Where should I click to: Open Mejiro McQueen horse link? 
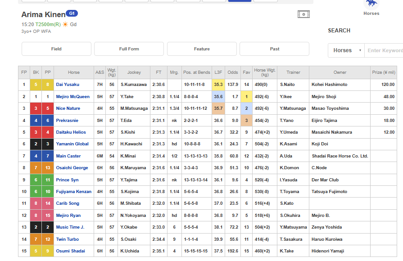pos(73,97)
